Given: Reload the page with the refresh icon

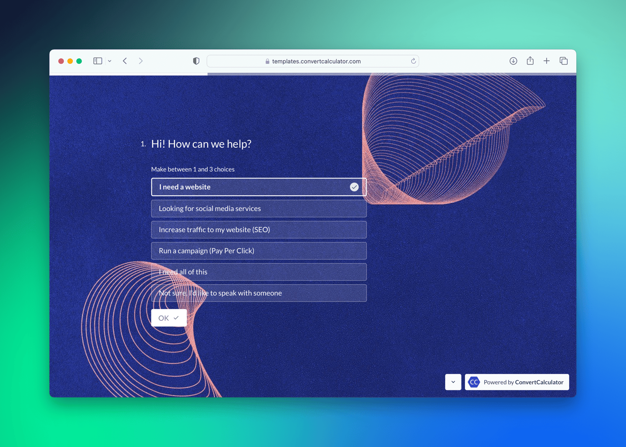Looking at the screenshot, I should [x=413, y=61].
